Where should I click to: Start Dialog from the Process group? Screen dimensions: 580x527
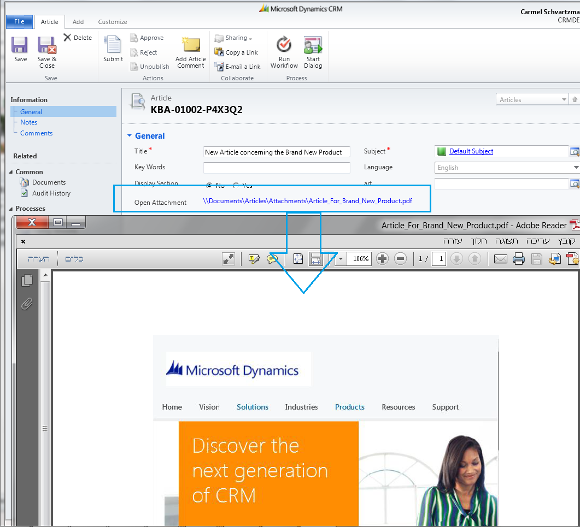(x=313, y=52)
